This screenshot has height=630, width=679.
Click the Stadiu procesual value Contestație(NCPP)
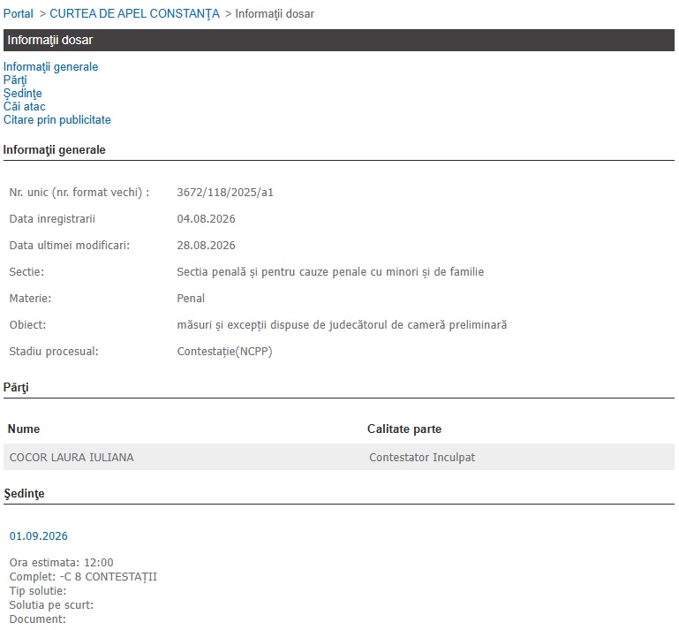click(x=225, y=352)
